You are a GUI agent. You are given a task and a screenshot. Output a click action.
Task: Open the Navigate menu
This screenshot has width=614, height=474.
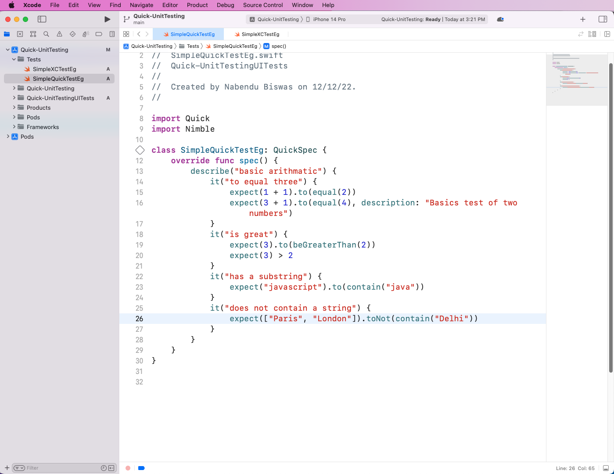coord(142,5)
